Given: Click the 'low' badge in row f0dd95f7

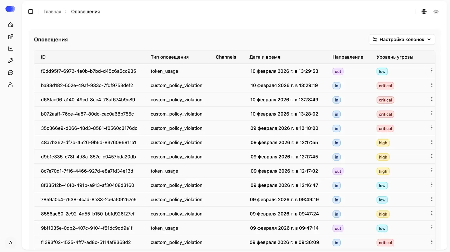Looking at the screenshot, I should pos(382,71).
